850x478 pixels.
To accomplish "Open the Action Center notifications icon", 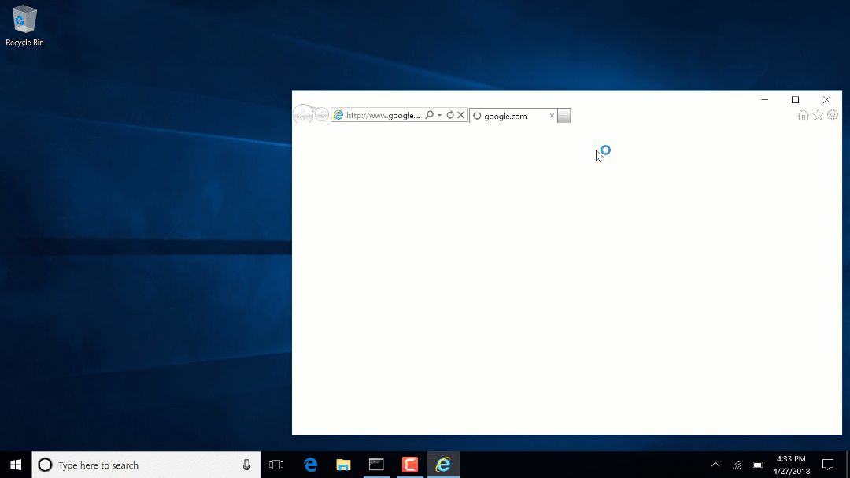I will [828, 465].
